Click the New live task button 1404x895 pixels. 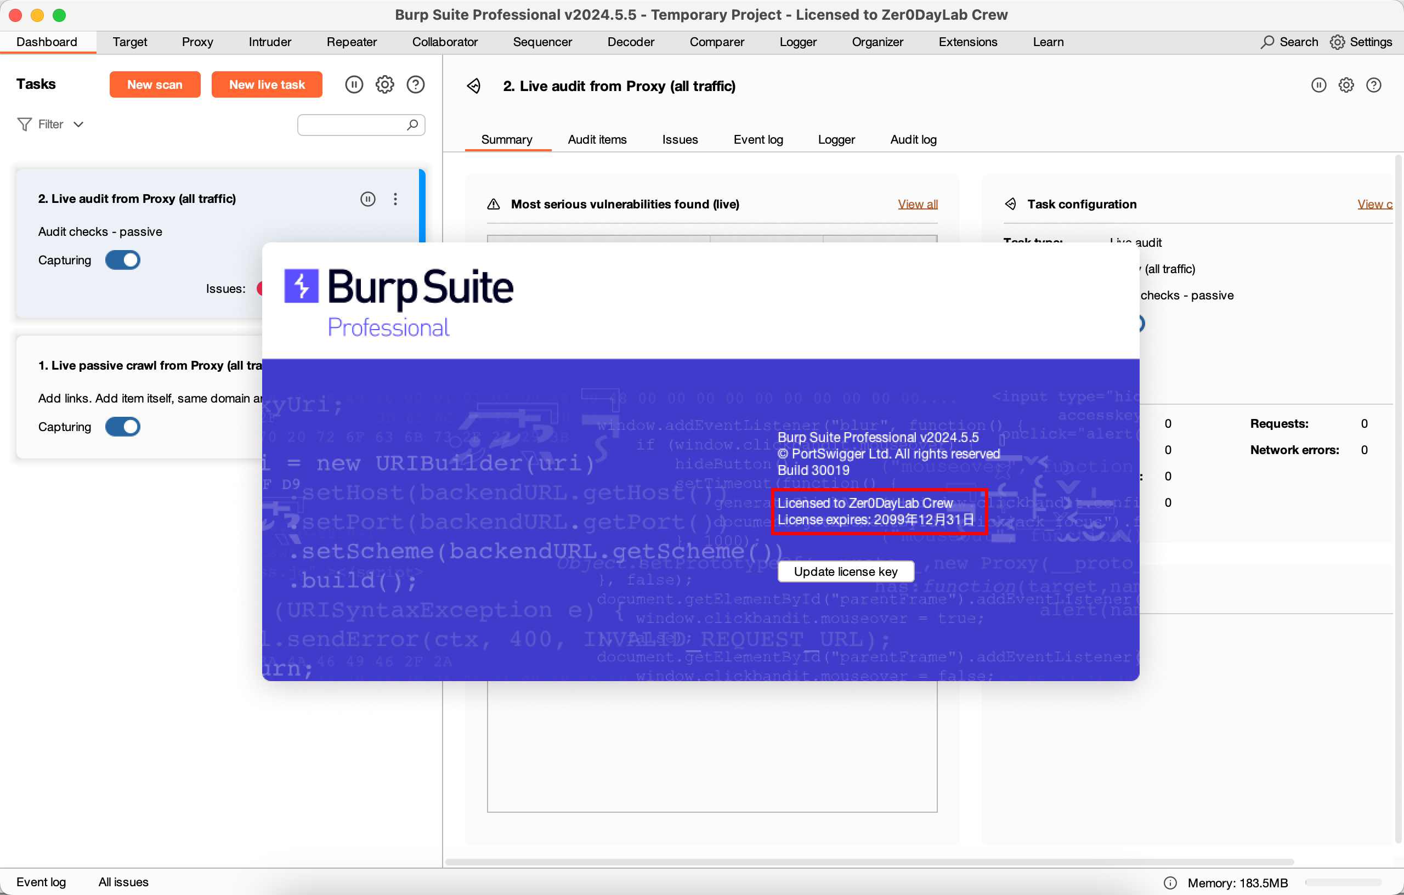267,84
